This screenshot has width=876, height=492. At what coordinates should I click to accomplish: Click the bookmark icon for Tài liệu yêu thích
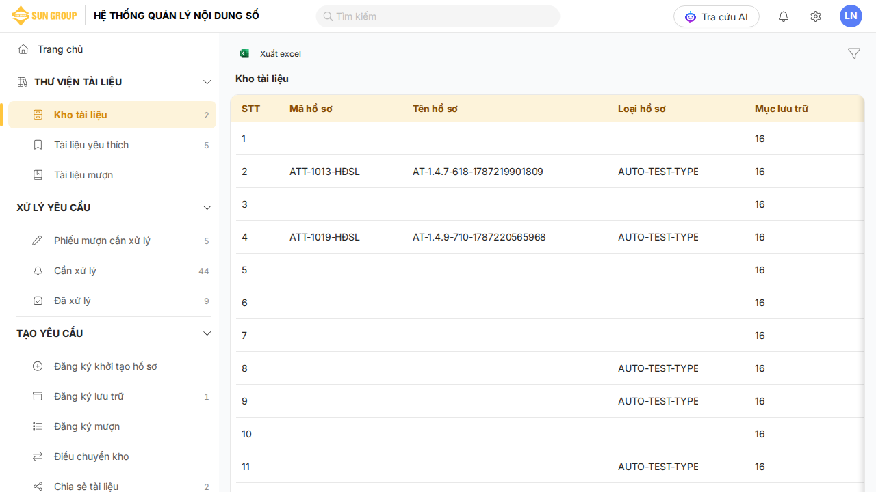click(38, 145)
